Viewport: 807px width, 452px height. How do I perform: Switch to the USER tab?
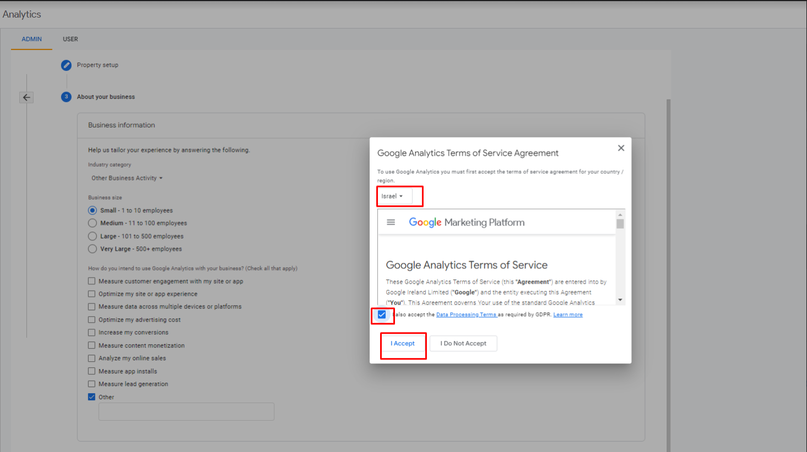pos(71,39)
